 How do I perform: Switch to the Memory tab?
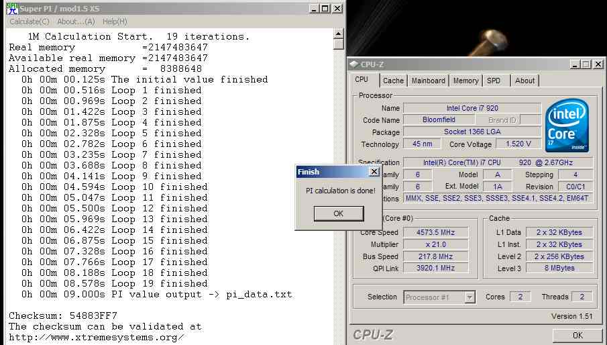coord(465,81)
